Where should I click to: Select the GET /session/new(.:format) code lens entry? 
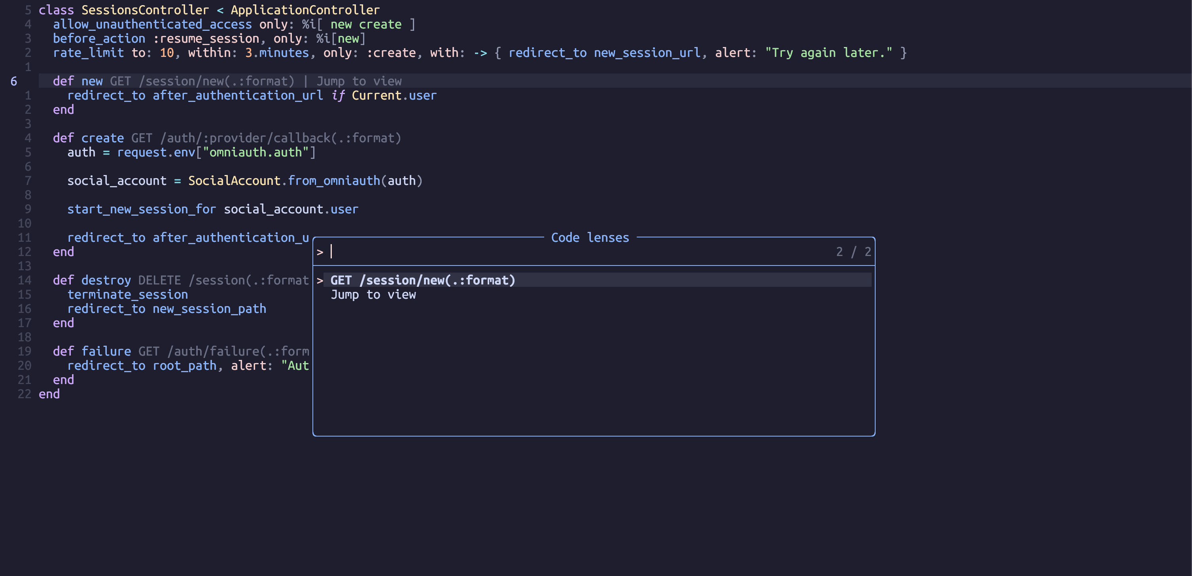coord(422,280)
